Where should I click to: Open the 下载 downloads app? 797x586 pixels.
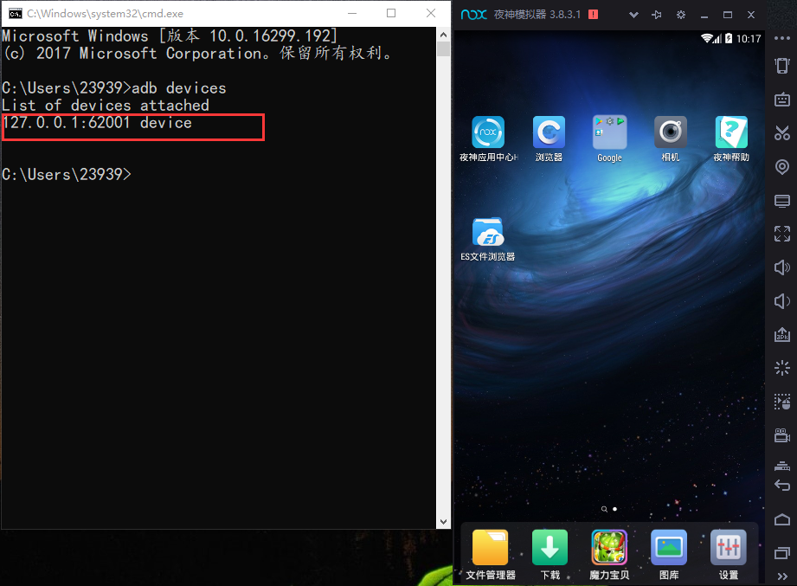pos(550,547)
